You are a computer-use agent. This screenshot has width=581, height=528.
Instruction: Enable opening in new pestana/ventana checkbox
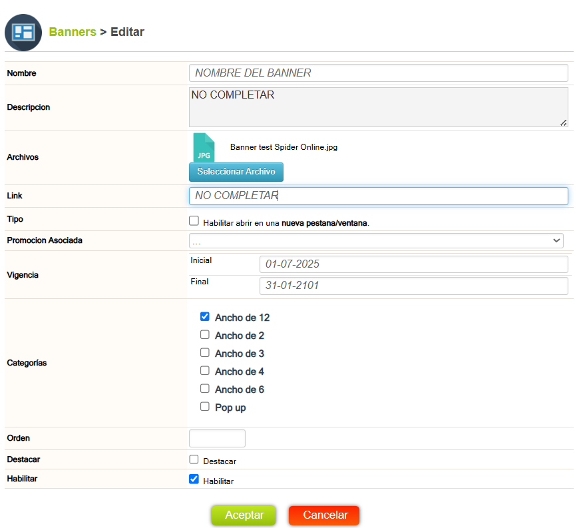pyautogui.click(x=194, y=221)
